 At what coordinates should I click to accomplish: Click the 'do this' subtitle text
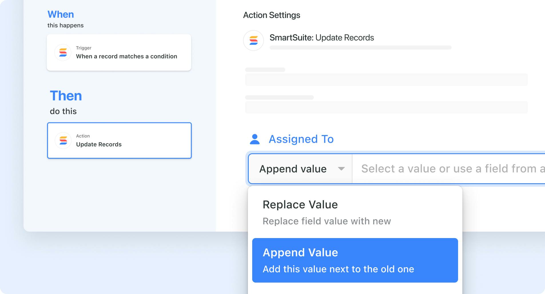[x=63, y=111]
